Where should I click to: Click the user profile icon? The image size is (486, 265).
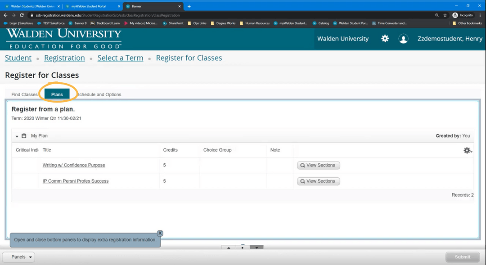403,39
